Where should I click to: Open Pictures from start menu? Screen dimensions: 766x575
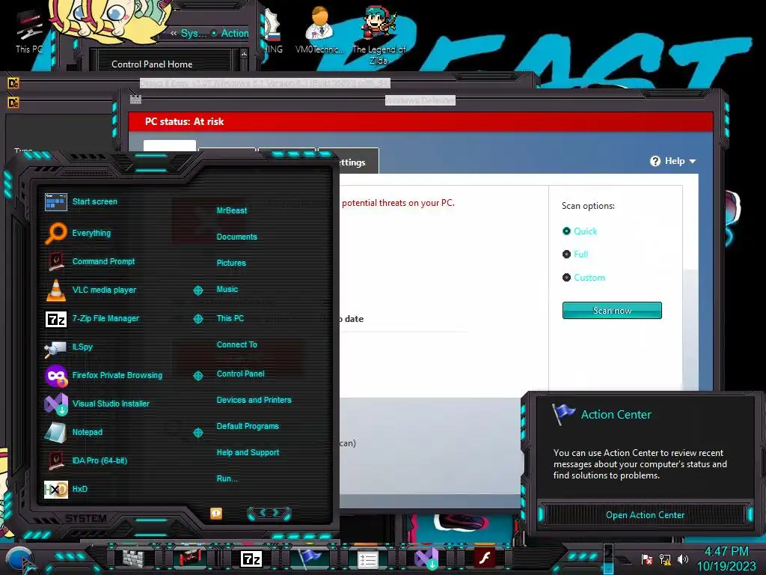231,263
